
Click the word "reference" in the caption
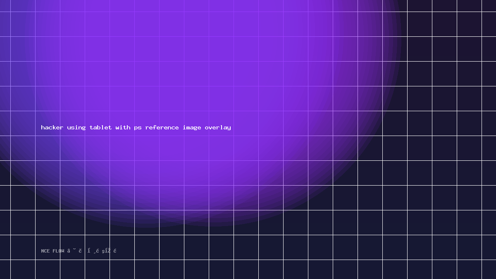162,127
